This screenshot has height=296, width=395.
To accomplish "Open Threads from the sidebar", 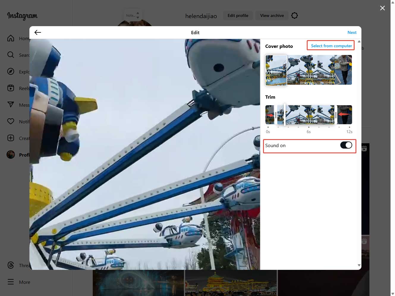I will [x=11, y=265].
